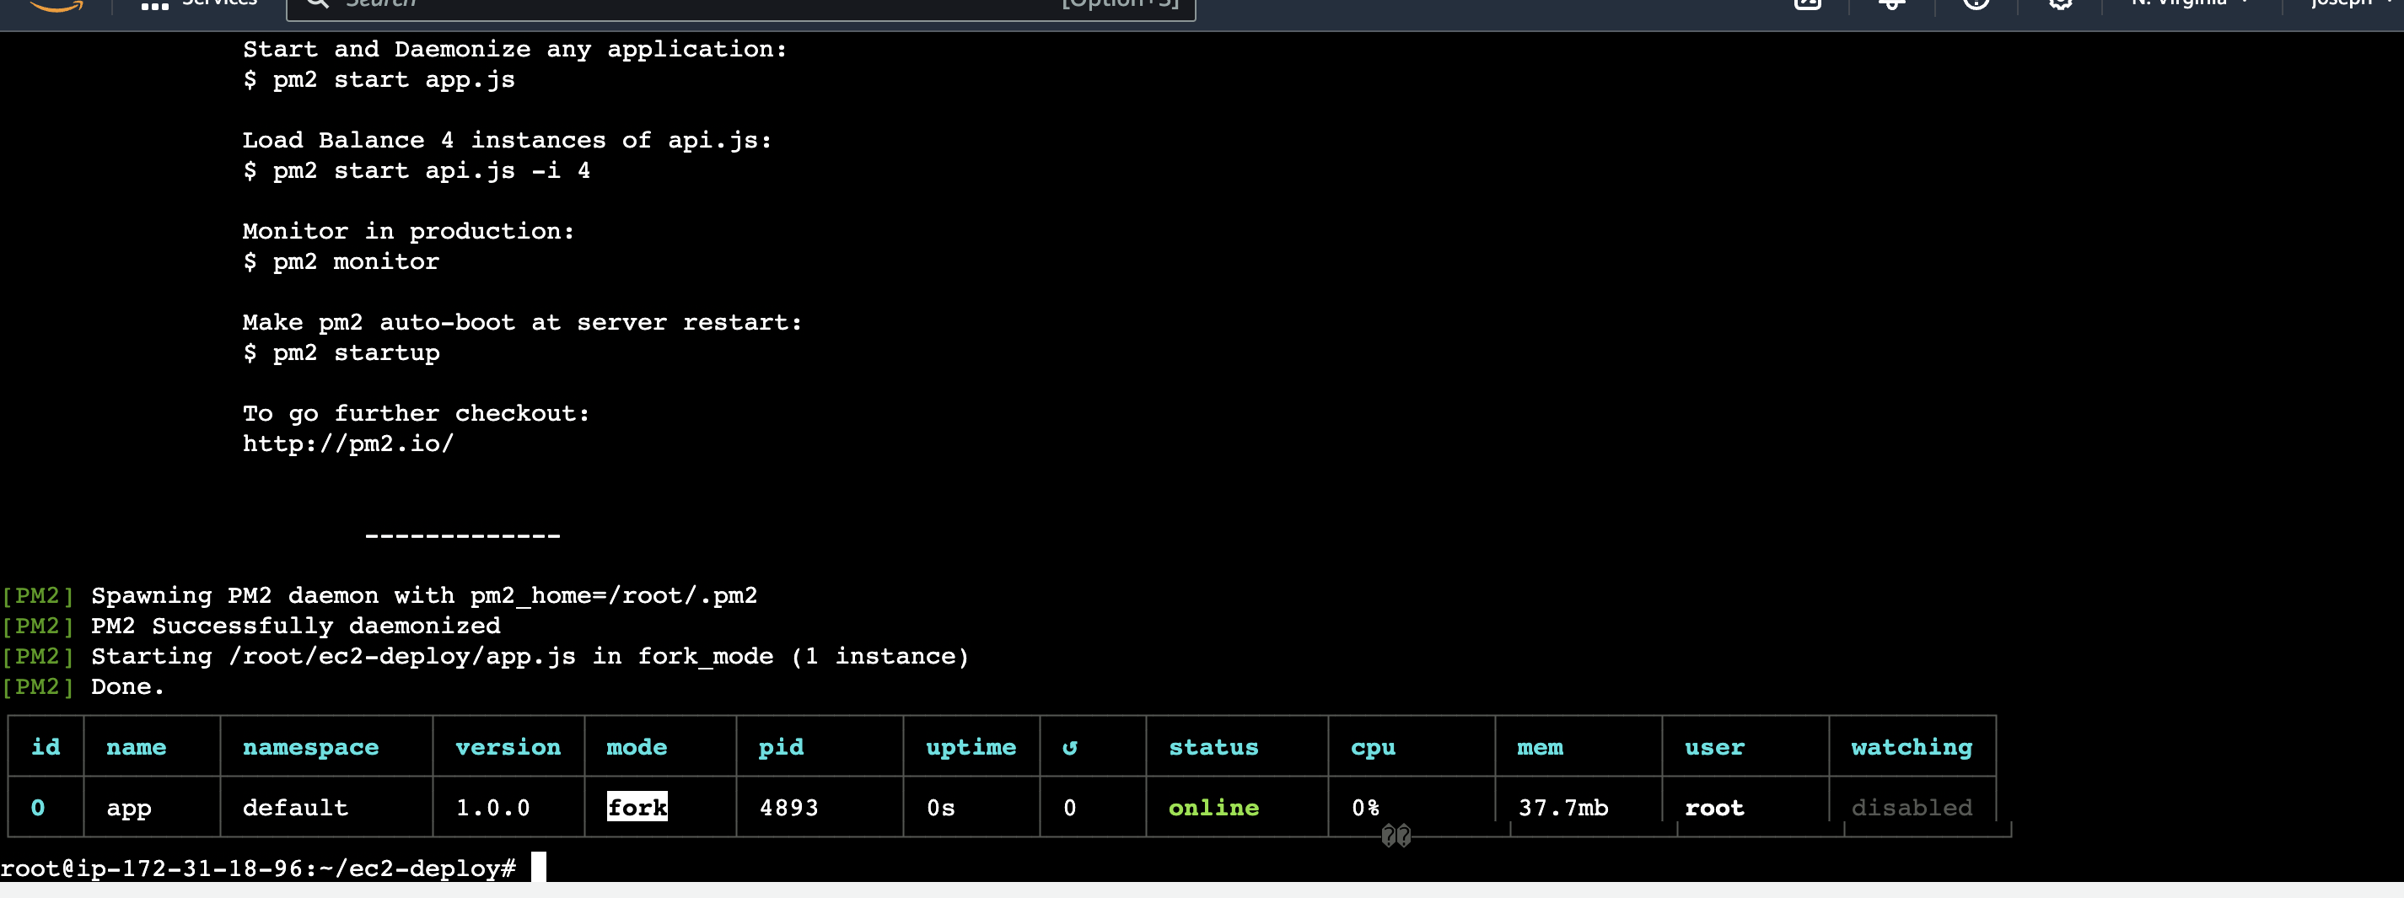
Task: Click the version value 1.0.0
Action: (492, 808)
